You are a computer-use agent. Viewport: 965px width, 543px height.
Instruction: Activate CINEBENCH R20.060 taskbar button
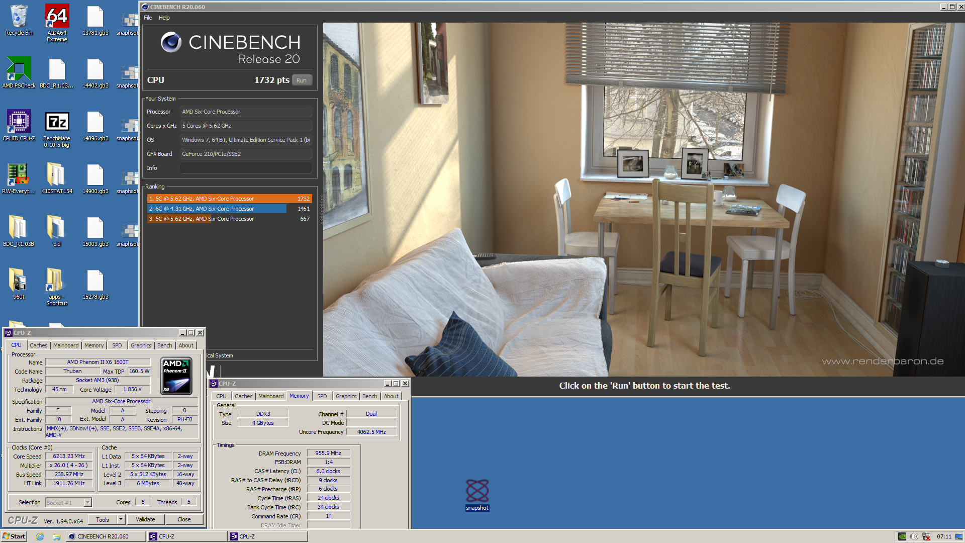point(106,536)
